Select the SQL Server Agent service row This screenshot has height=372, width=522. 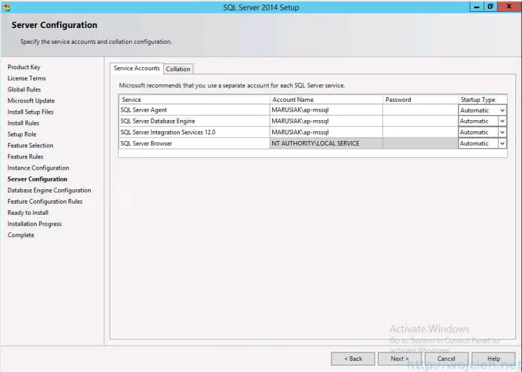[194, 110]
